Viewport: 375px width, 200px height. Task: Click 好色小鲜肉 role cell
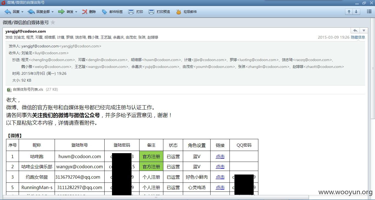tap(197, 177)
